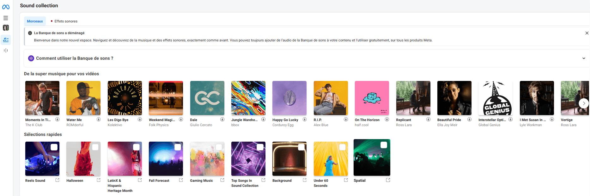Check the Reels Sound selection checkbox
The width and height of the screenshot is (590, 196).
(54, 147)
